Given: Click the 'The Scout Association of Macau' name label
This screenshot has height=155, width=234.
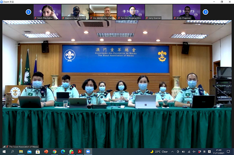Looking at the screenshot, I should pyautogui.click(x=24, y=147).
